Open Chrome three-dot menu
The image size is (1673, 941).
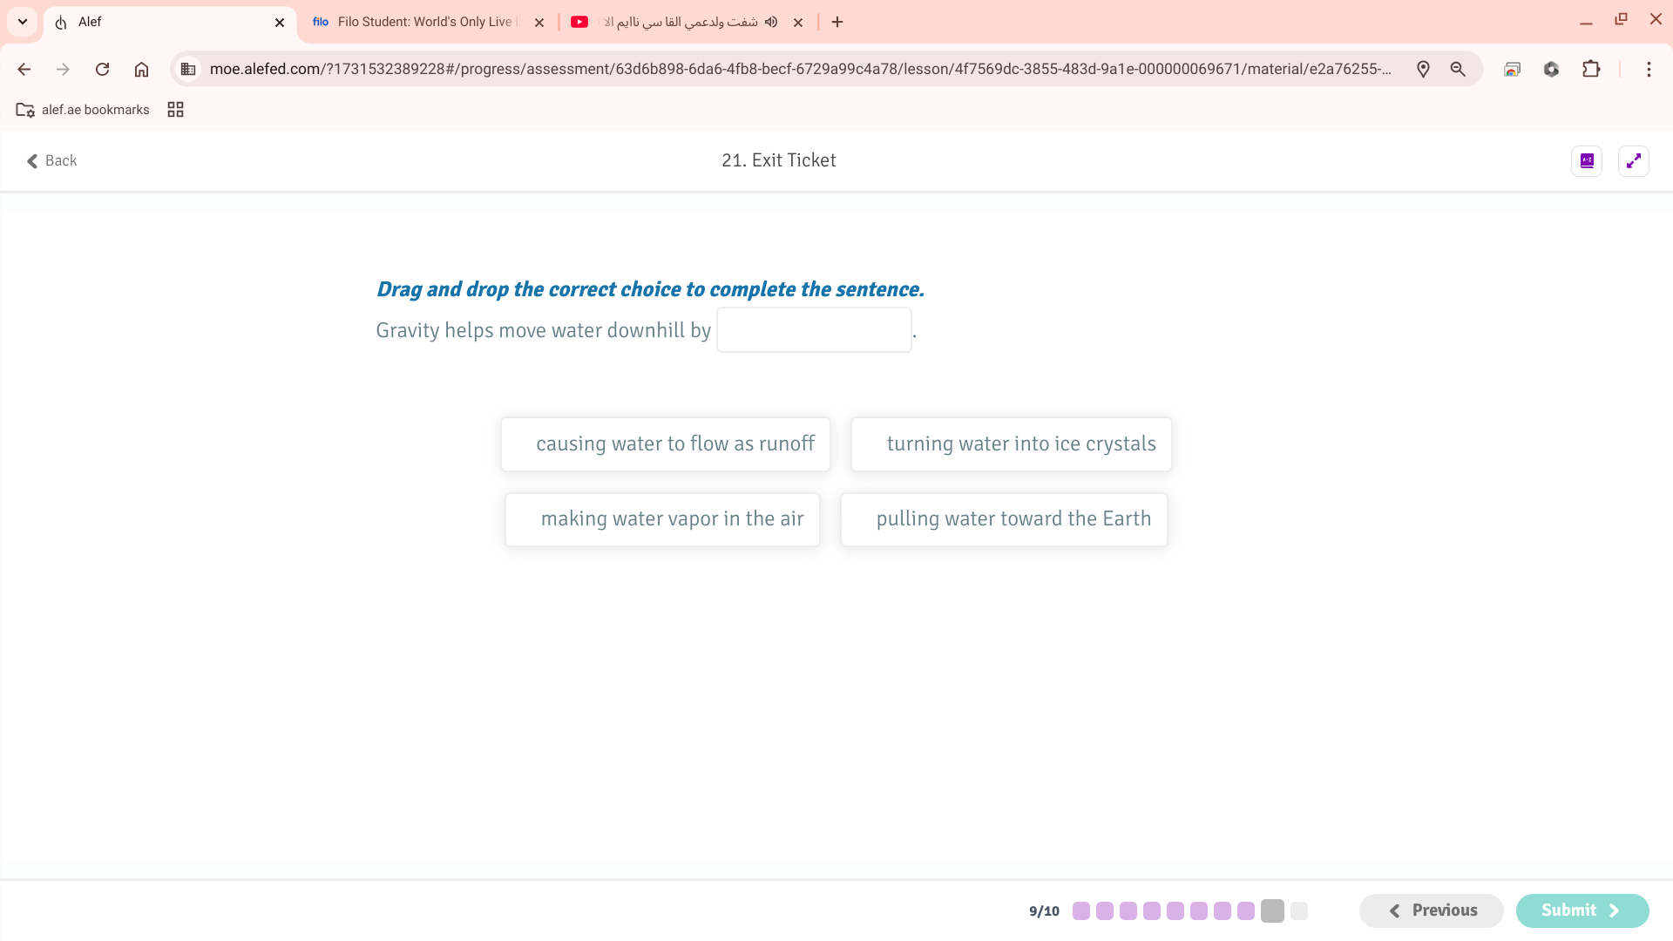(x=1648, y=69)
